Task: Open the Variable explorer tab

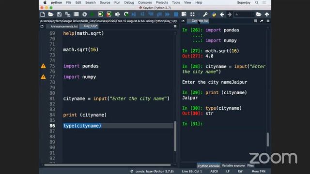Action: pyautogui.click(x=233, y=165)
